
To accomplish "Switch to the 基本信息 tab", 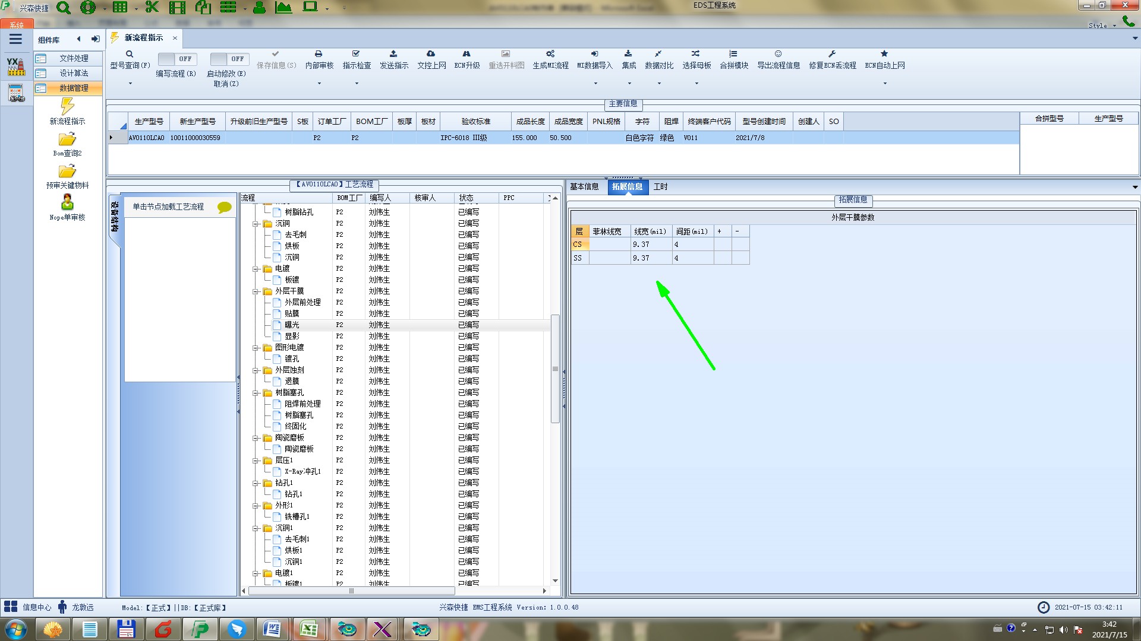I will pyautogui.click(x=584, y=186).
